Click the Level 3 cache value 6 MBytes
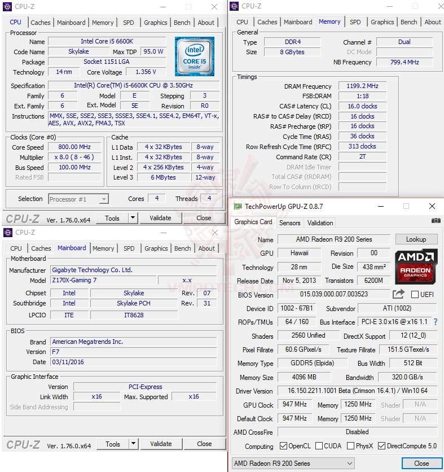The height and width of the screenshot is (472, 444). coord(164,177)
